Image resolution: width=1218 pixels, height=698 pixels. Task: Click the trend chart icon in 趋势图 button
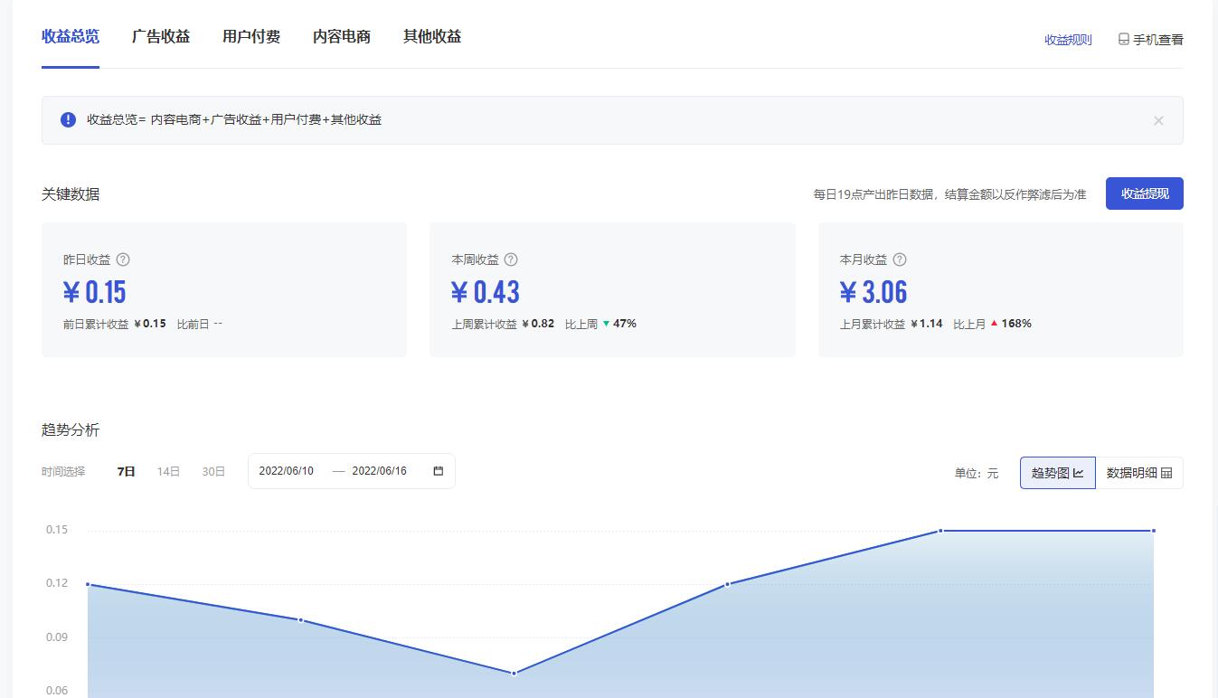1080,472
